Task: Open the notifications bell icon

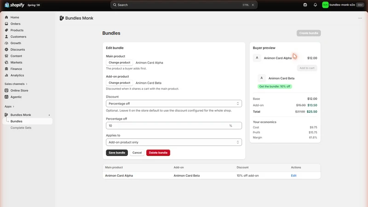Action: pyautogui.click(x=315, y=5)
